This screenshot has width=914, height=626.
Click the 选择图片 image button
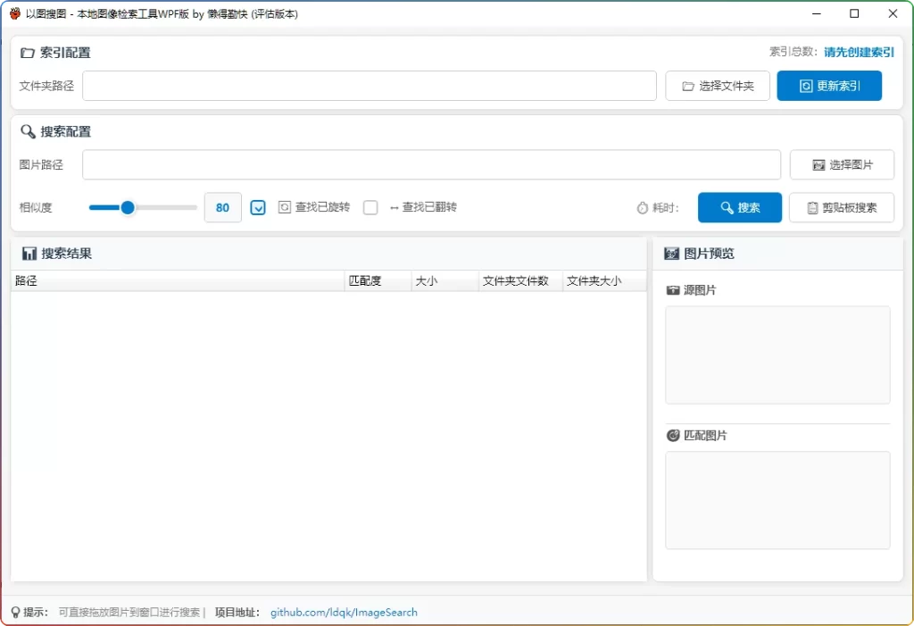click(841, 164)
